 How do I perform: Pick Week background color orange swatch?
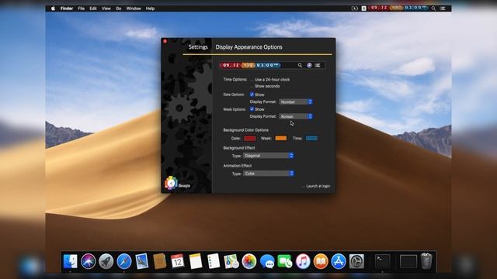pyautogui.click(x=281, y=138)
